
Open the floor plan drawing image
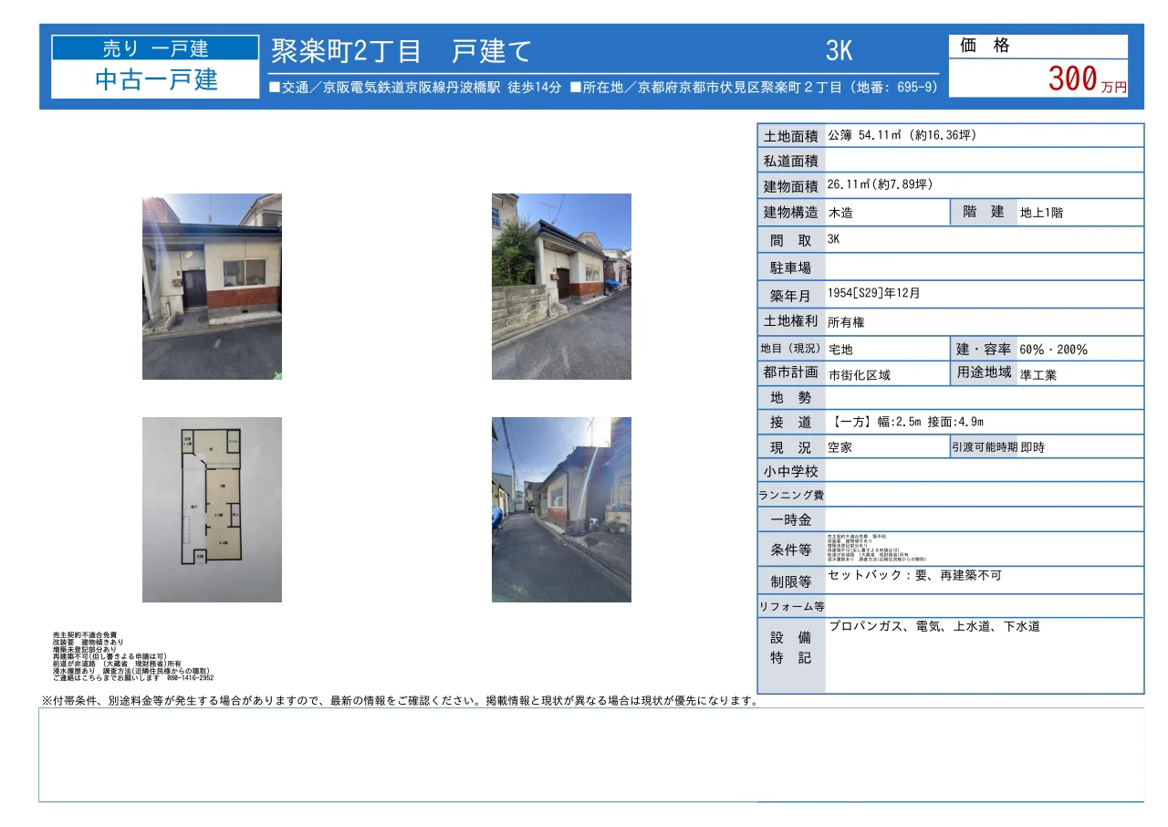[214, 508]
